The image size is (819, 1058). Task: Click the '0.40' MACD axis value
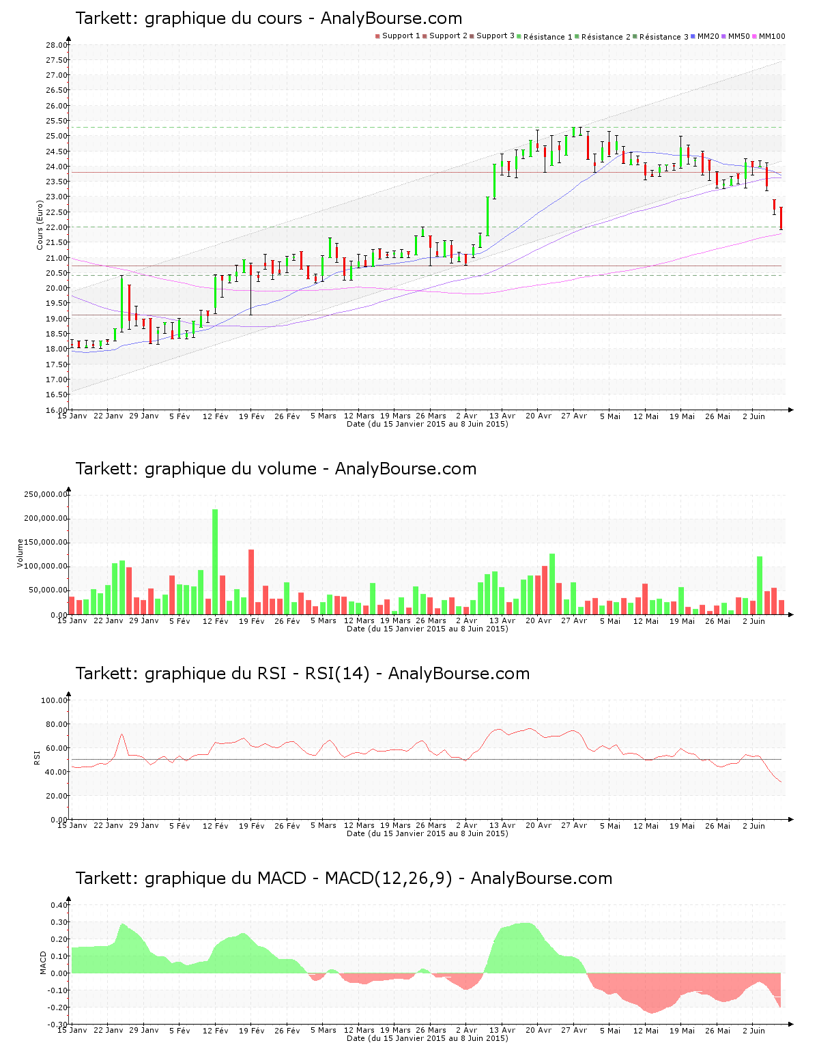pos(59,905)
